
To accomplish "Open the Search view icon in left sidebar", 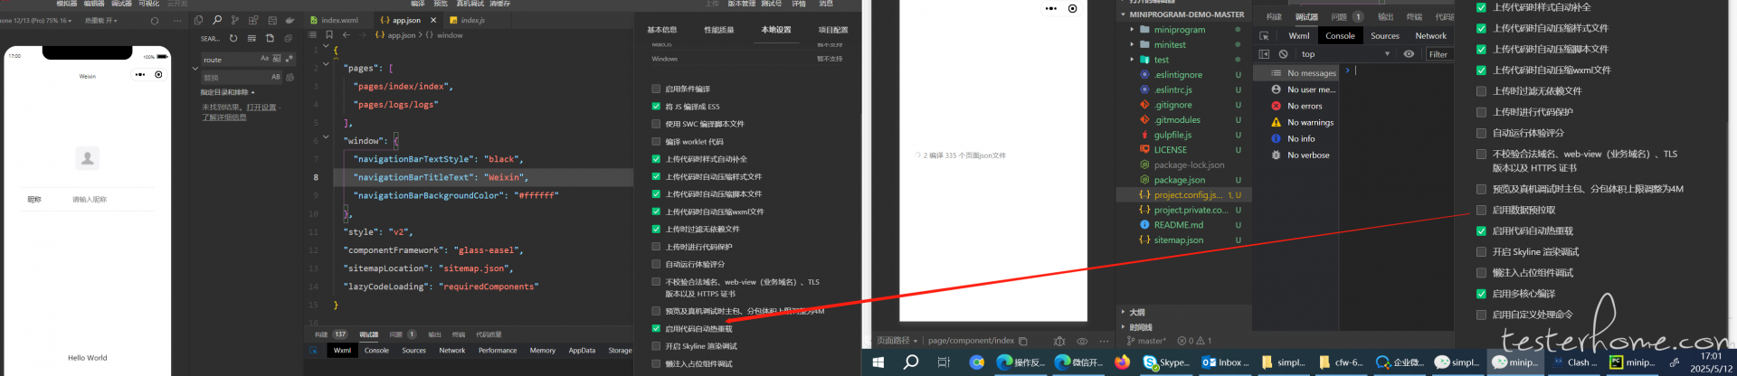I will [217, 20].
